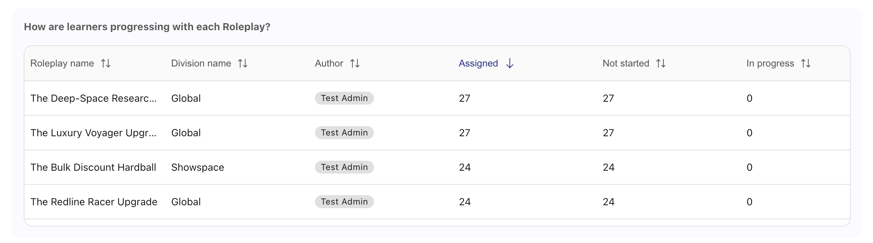
Task: Click Division name sort arrows icon
Action: click(243, 63)
